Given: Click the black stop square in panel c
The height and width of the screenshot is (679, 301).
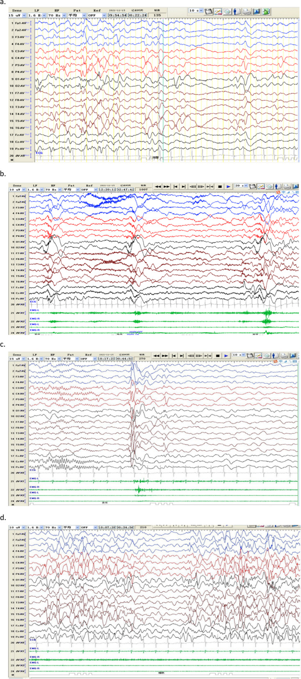Looking at the screenshot, I should tap(217, 356).
